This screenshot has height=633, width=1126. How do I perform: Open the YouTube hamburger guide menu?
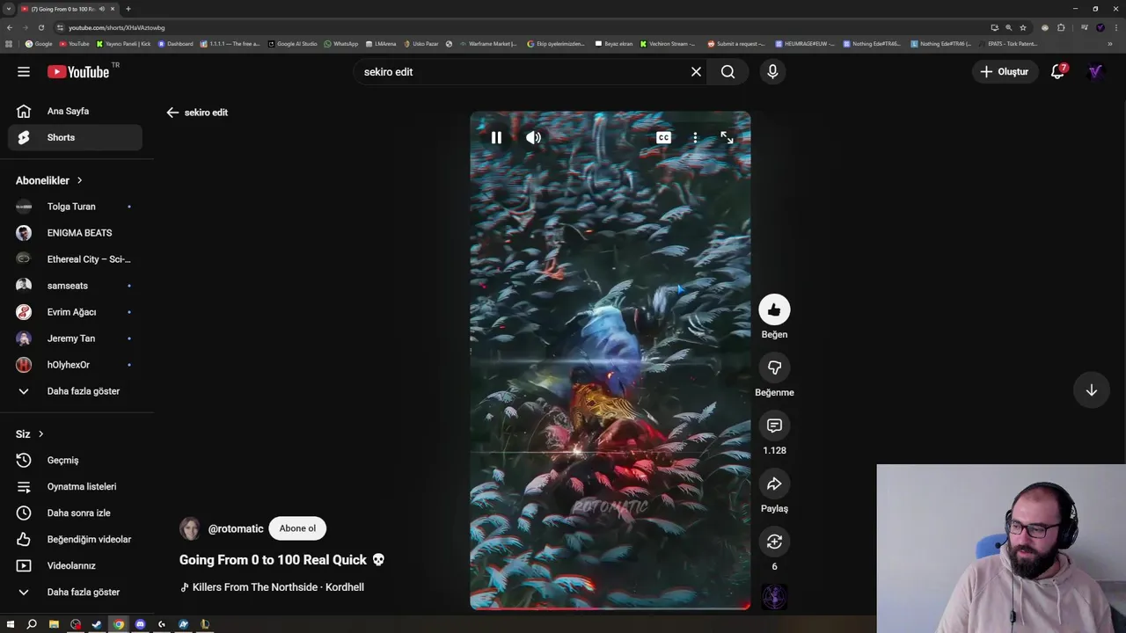point(24,72)
